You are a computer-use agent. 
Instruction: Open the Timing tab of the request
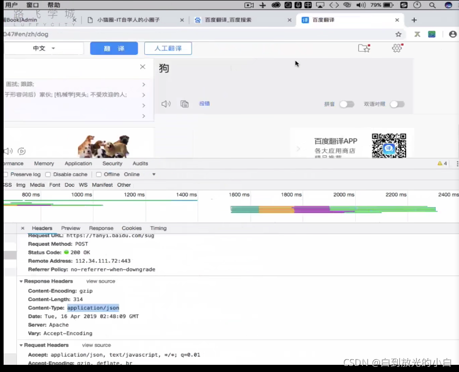coord(158,228)
